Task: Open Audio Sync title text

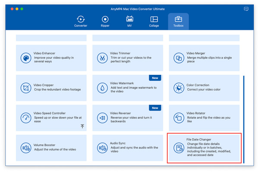Action: point(117,143)
